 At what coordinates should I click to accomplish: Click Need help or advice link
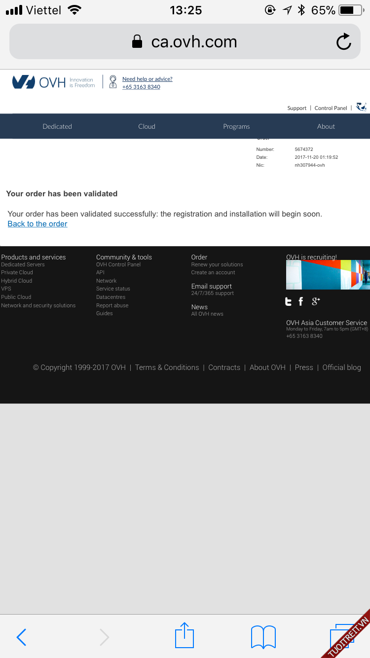coord(147,79)
